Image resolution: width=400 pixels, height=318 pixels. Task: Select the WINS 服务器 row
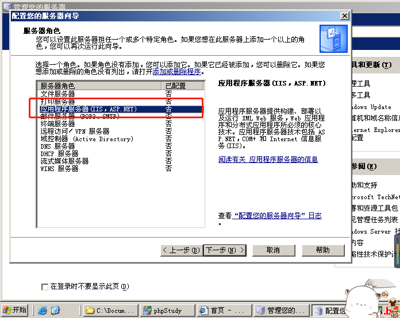point(121,169)
